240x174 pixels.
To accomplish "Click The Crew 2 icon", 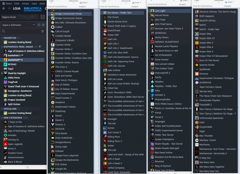I will pos(53,67).
